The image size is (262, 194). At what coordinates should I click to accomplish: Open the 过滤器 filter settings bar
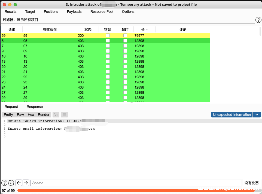coord(128,20)
